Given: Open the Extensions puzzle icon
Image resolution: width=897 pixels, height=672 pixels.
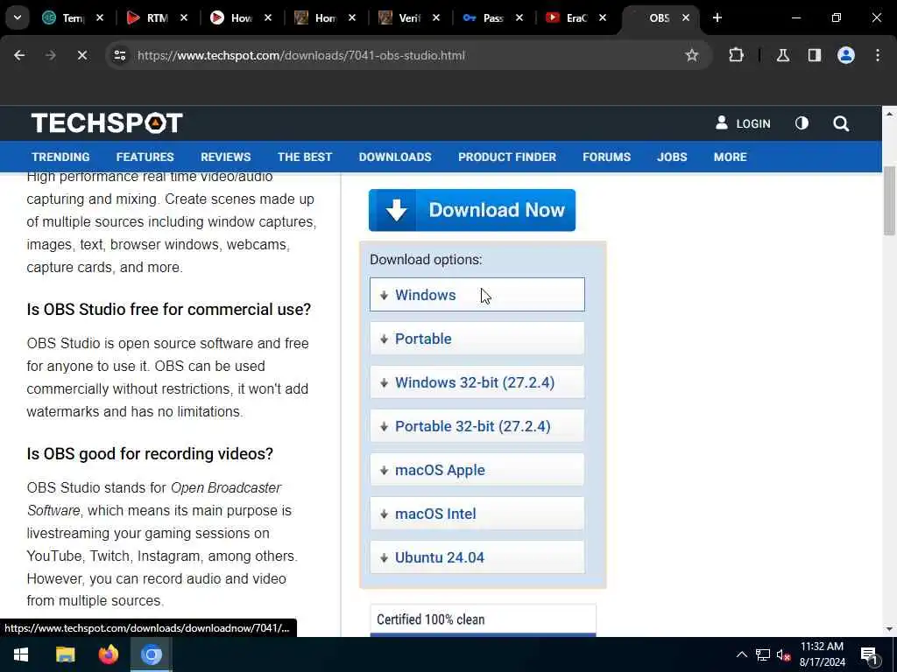Looking at the screenshot, I should point(736,55).
